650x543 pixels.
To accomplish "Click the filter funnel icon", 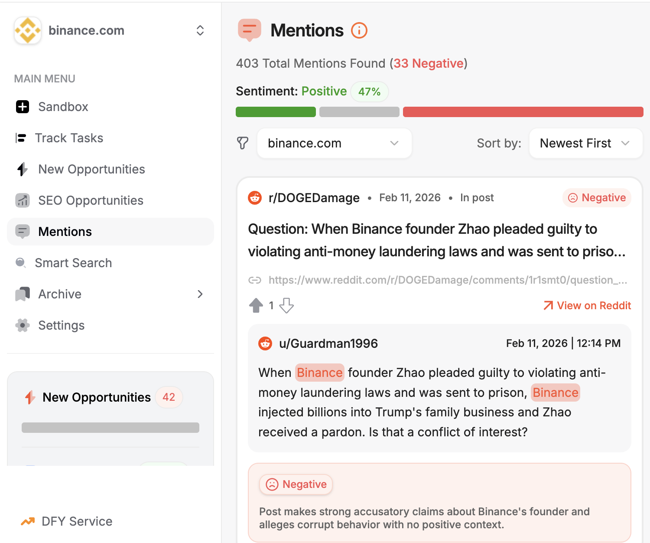I will (x=243, y=143).
